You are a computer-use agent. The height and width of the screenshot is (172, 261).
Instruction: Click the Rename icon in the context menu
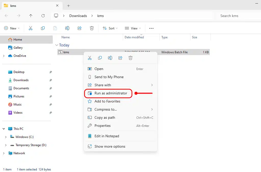[110, 58]
